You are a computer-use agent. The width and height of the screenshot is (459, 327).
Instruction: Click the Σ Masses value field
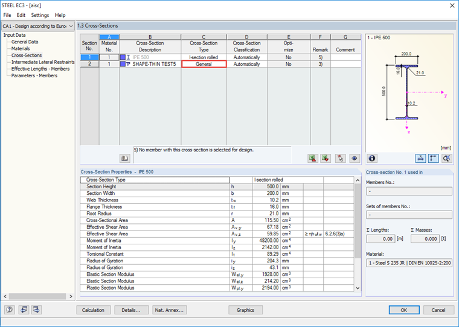coord(425,239)
